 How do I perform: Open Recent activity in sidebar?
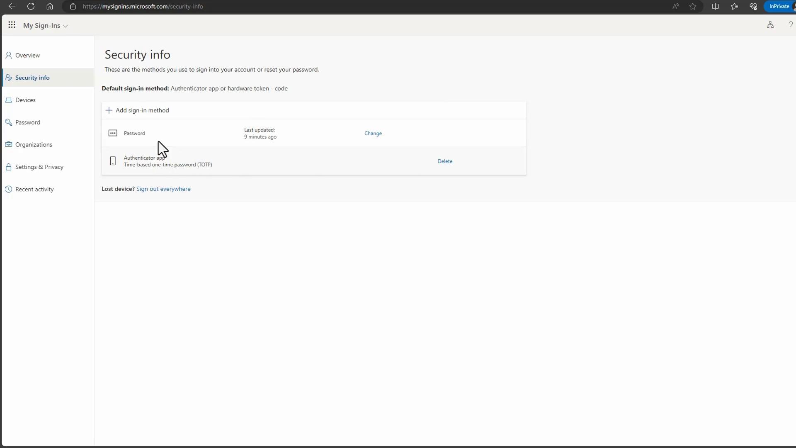coord(48,190)
